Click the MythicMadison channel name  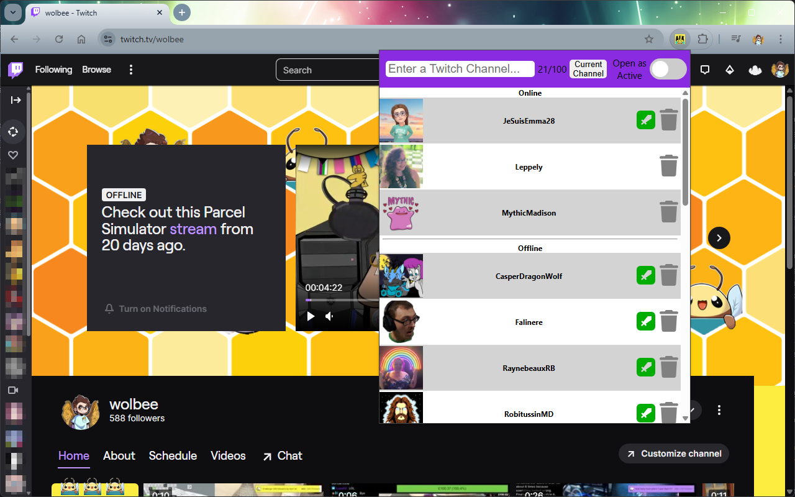[x=529, y=213]
